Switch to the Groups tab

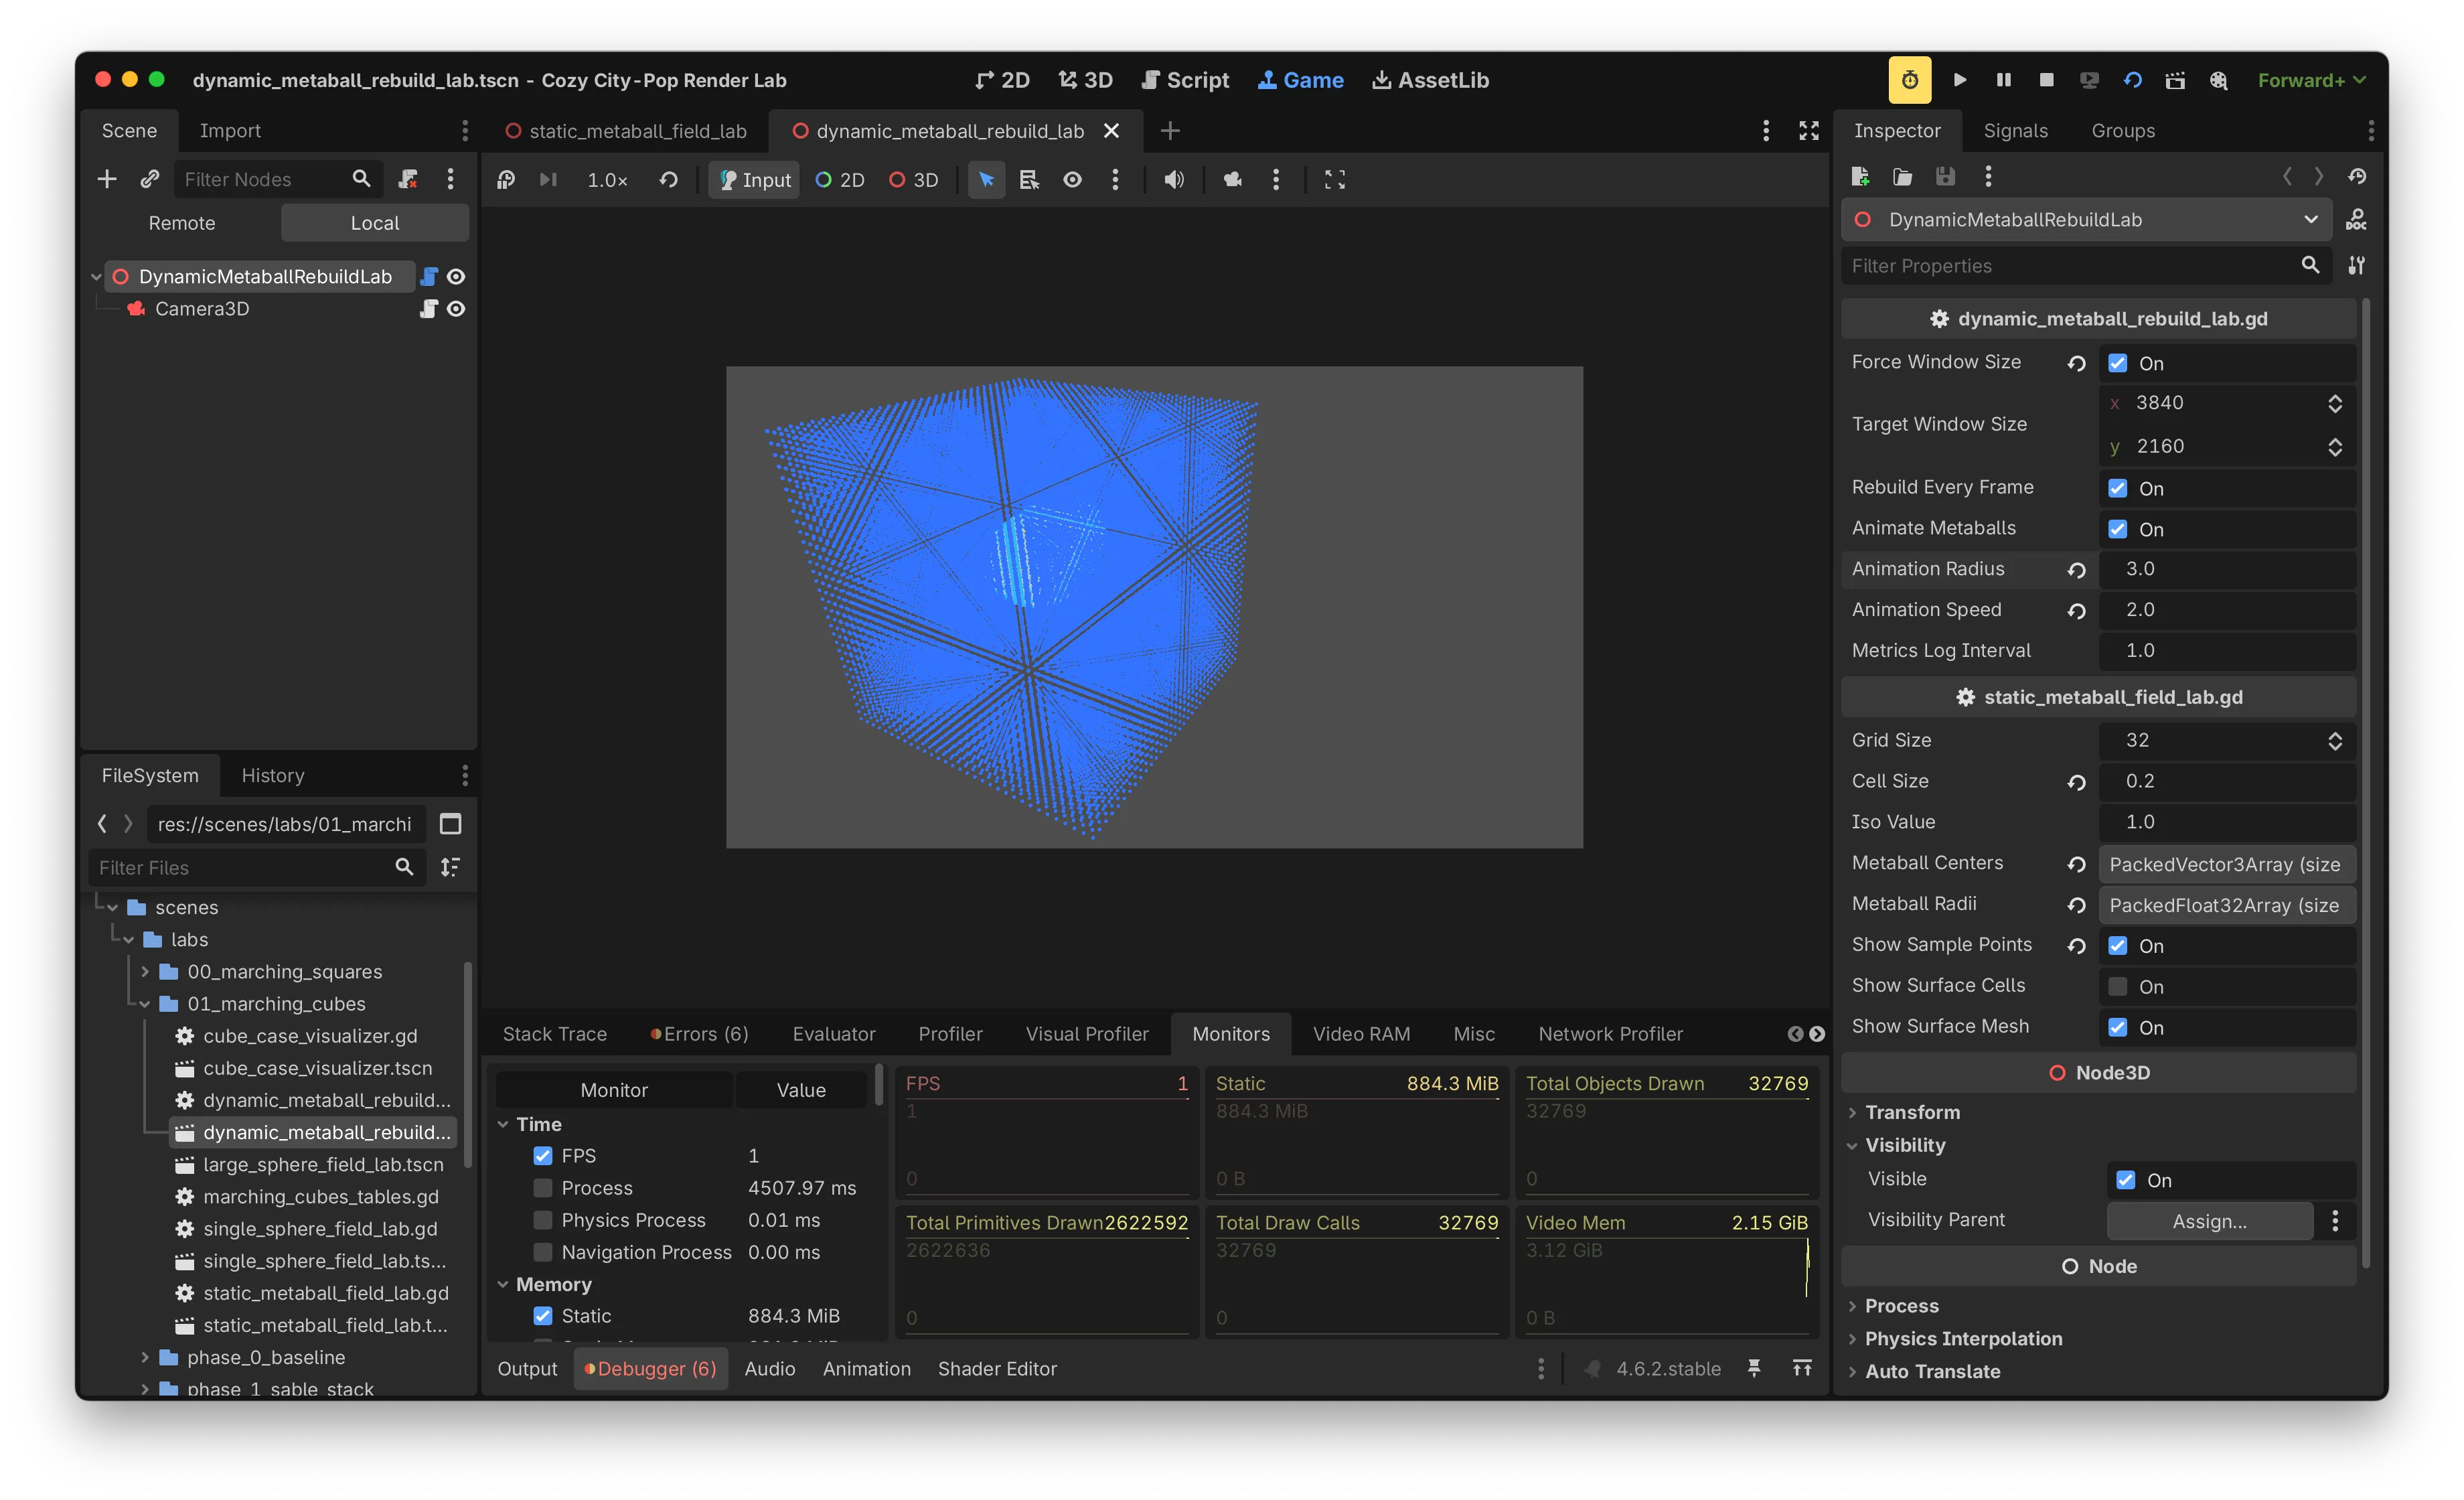(x=2122, y=130)
